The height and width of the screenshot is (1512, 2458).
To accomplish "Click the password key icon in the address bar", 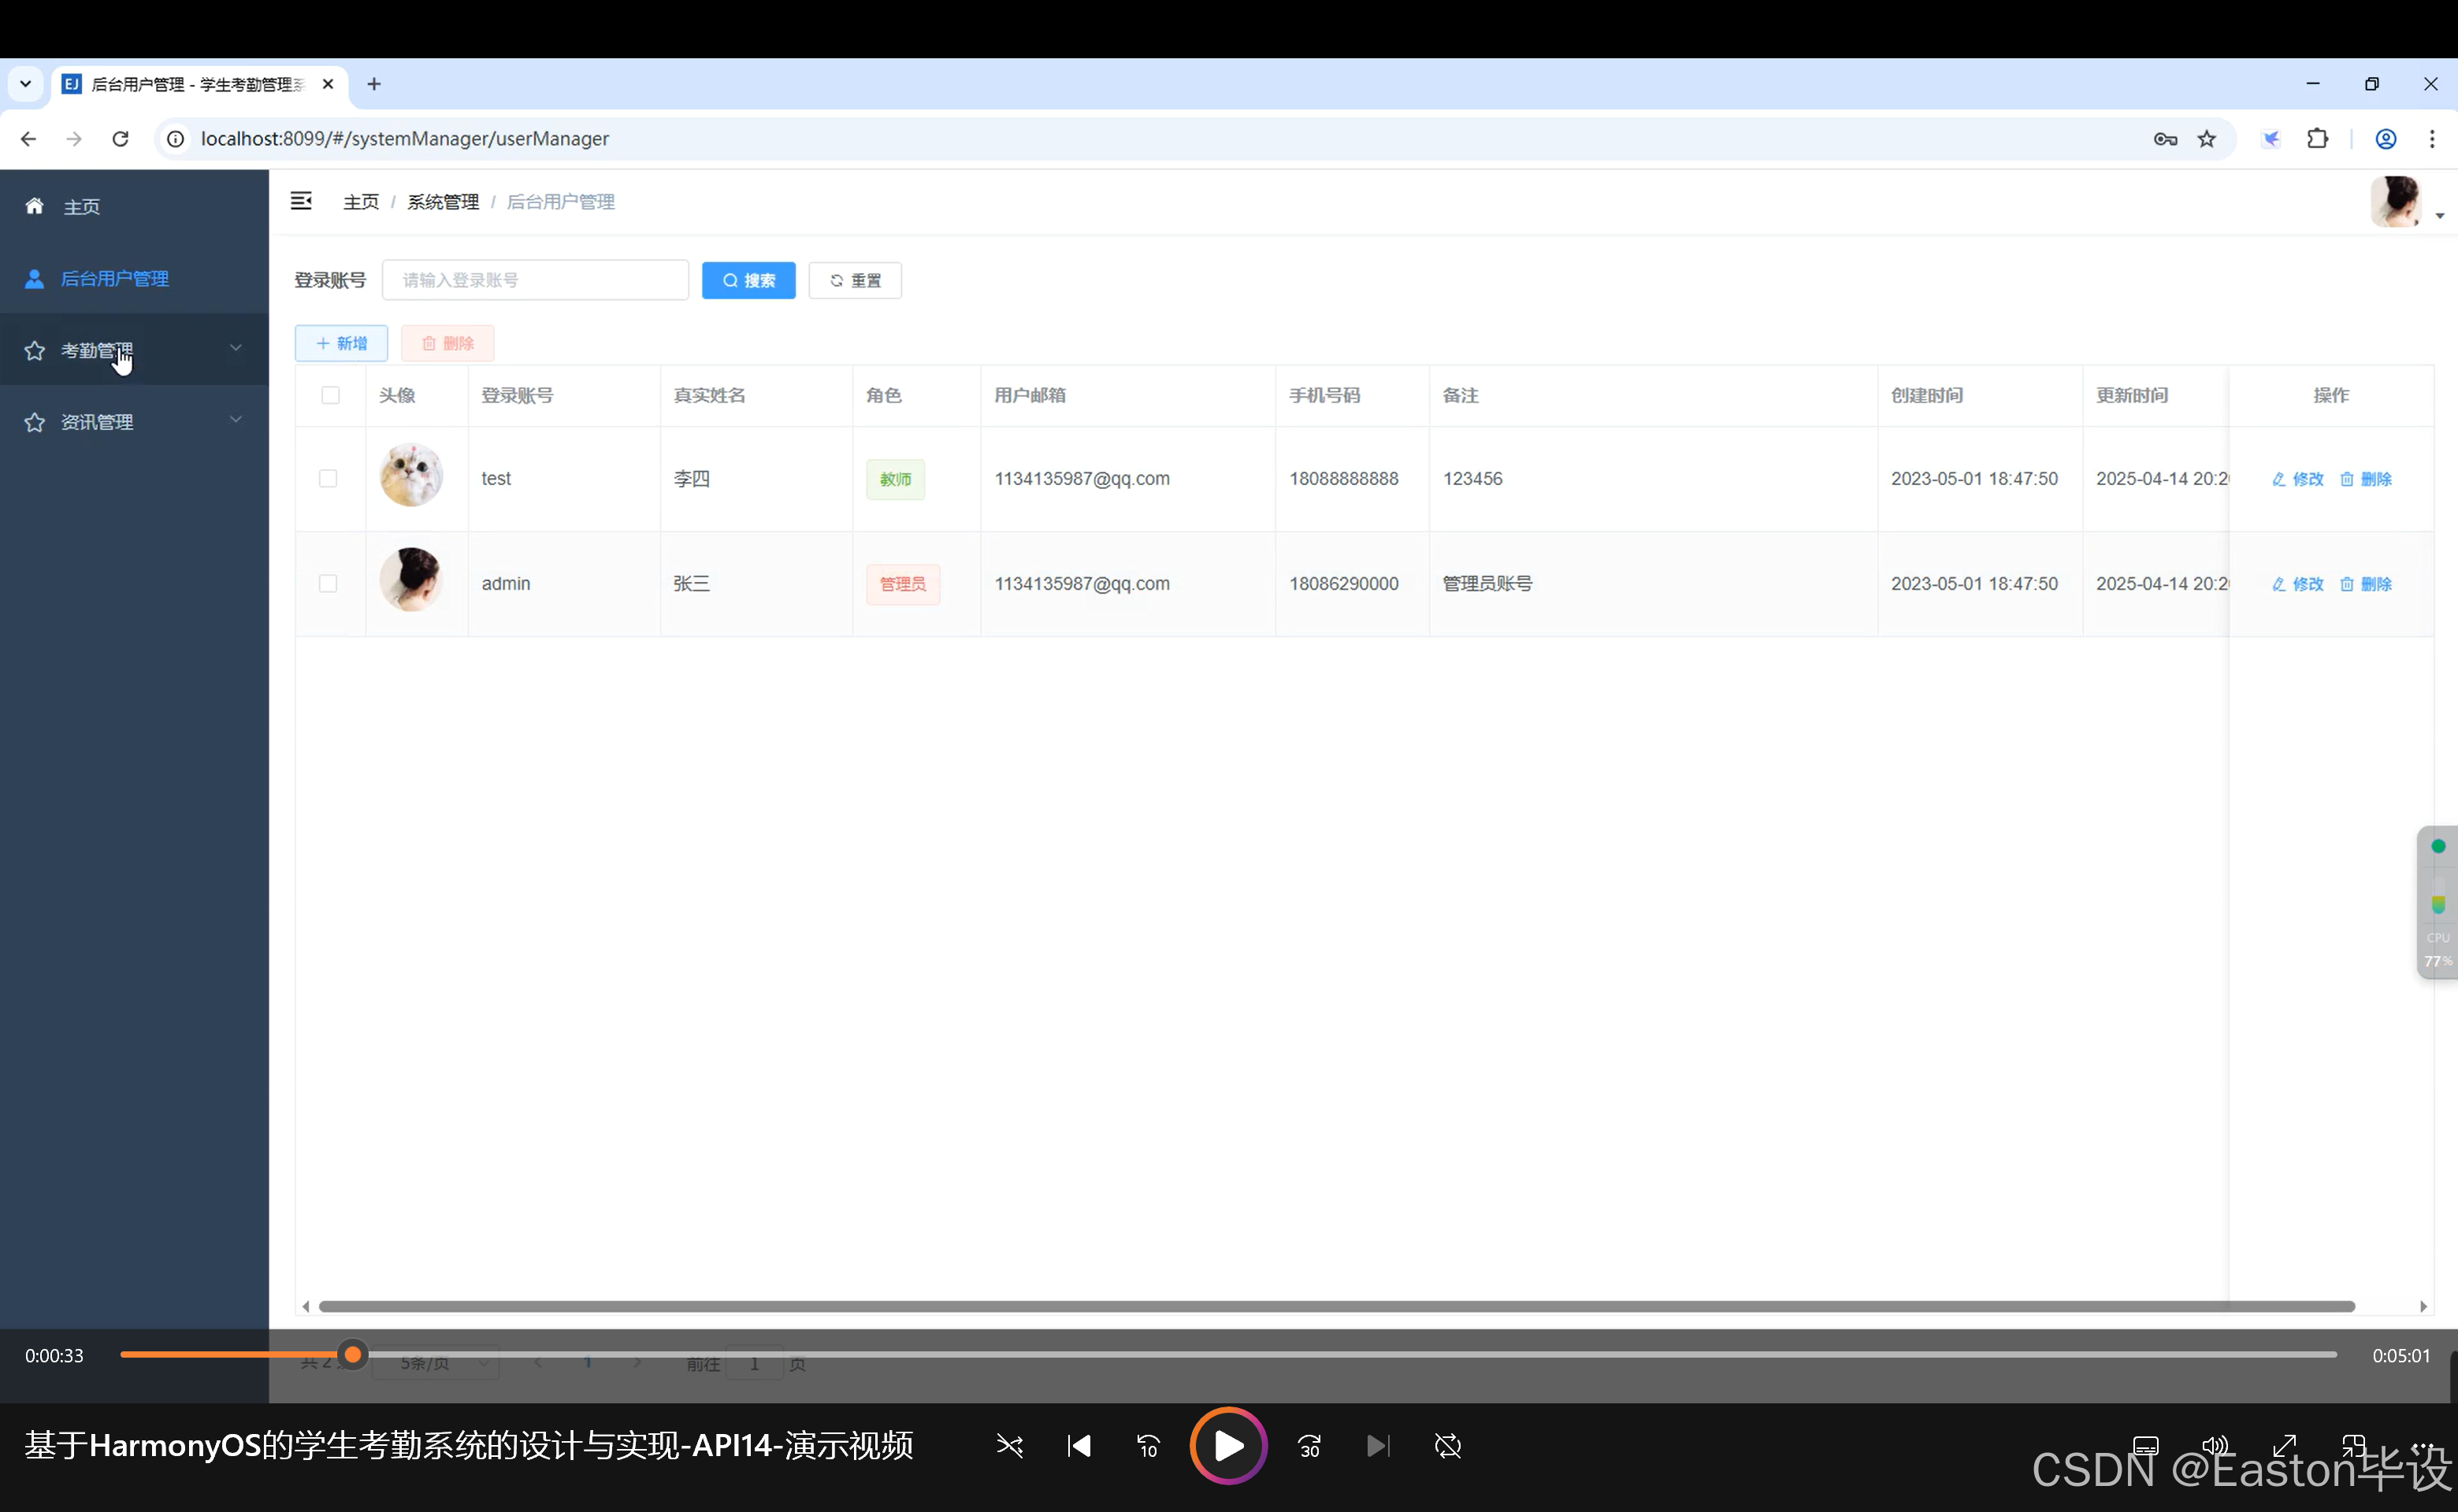I will (x=2165, y=139).
